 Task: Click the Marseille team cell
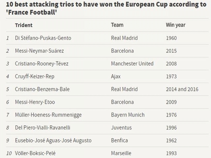coord(121,153)
